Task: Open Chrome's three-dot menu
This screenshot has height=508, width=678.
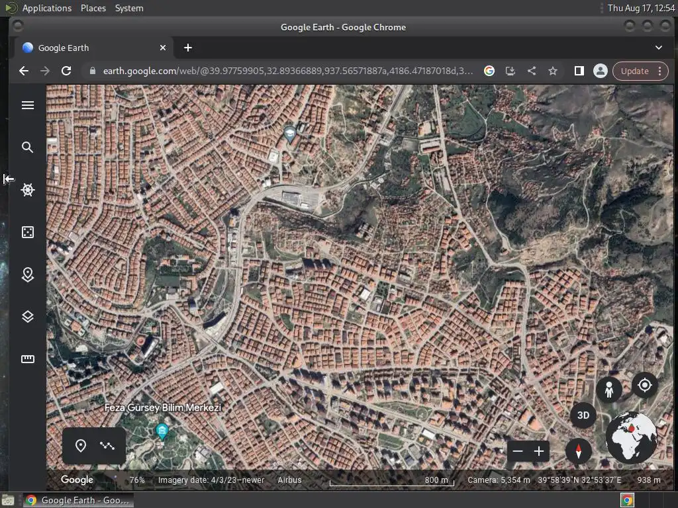Action: tap(660, 71)
